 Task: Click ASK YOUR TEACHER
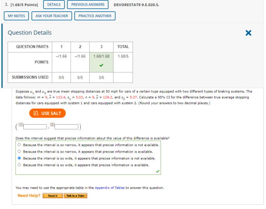(52, 16)
